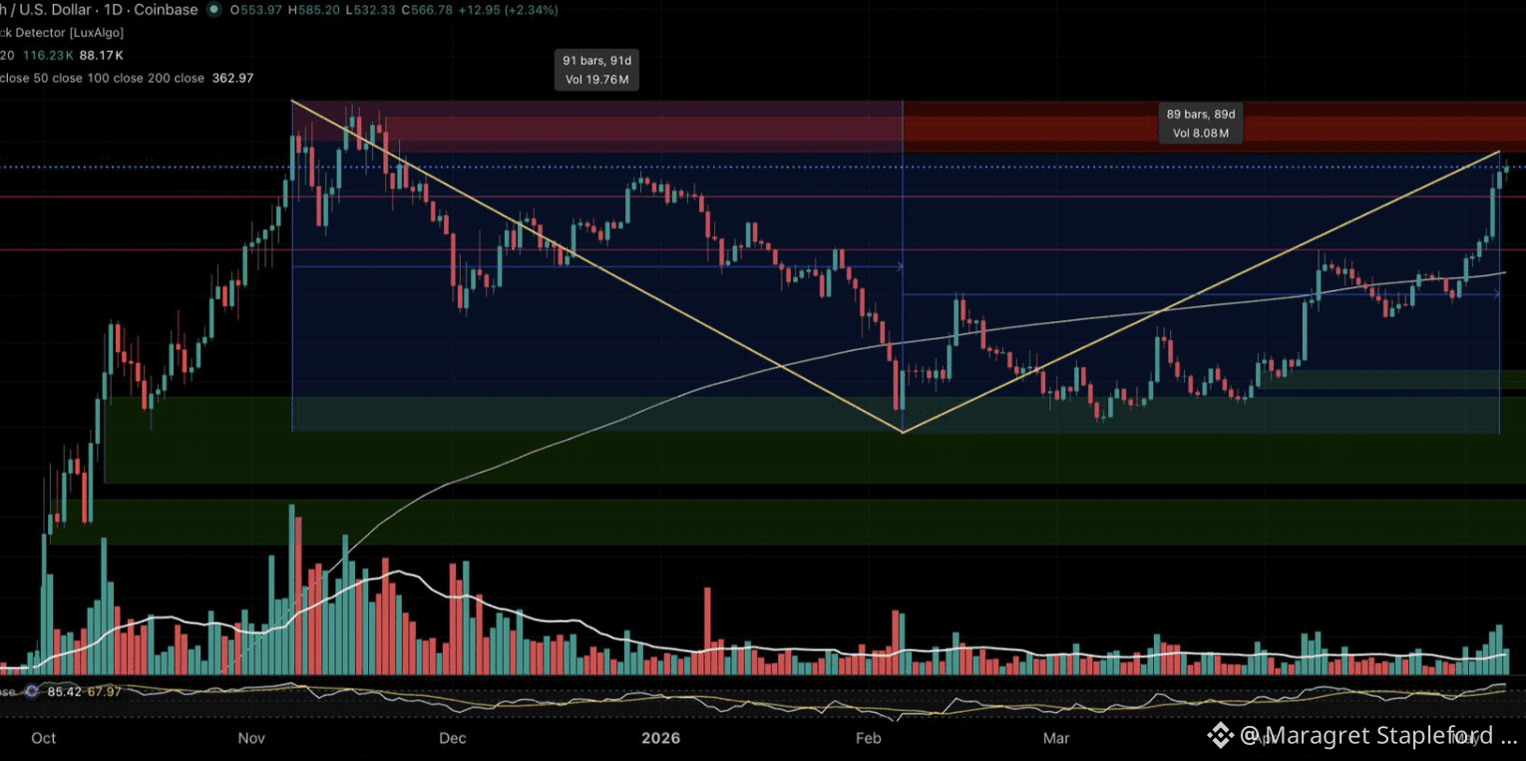Click the open price value 553.97

pyautogui.click(x=259, y=10)
